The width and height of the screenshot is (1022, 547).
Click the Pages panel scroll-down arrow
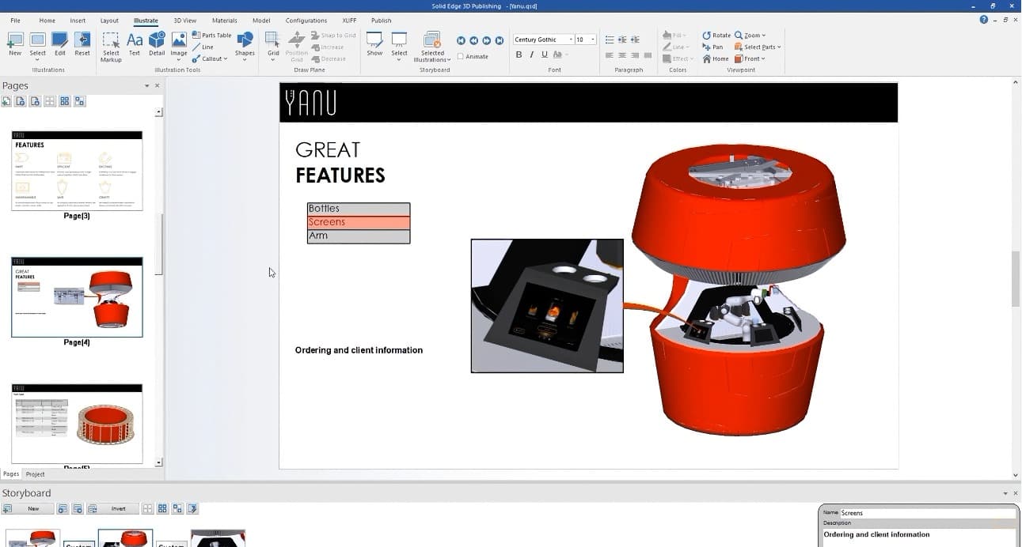(159, 462)
